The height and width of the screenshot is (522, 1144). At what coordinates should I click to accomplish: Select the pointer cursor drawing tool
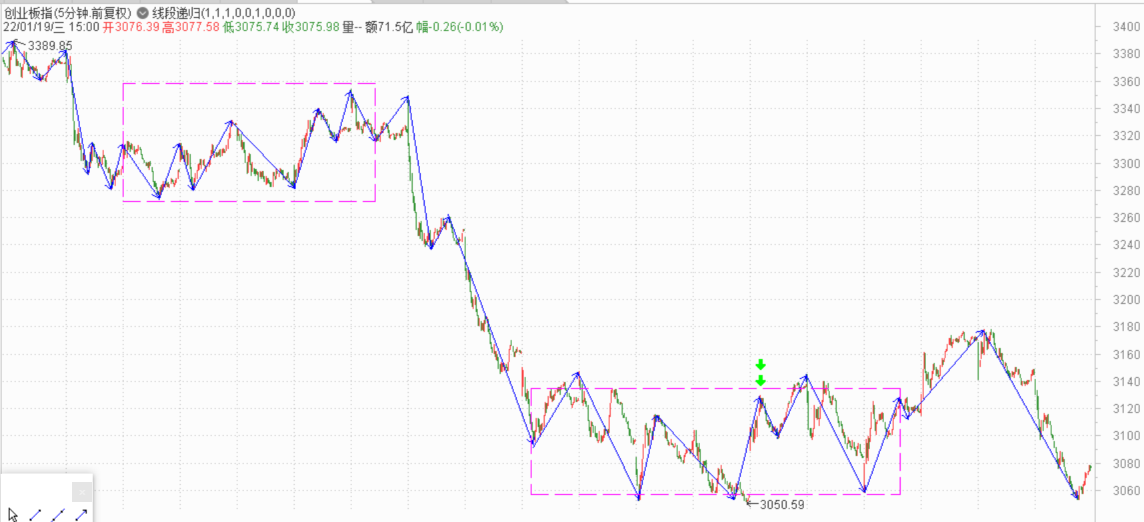[x=13, y=515]
